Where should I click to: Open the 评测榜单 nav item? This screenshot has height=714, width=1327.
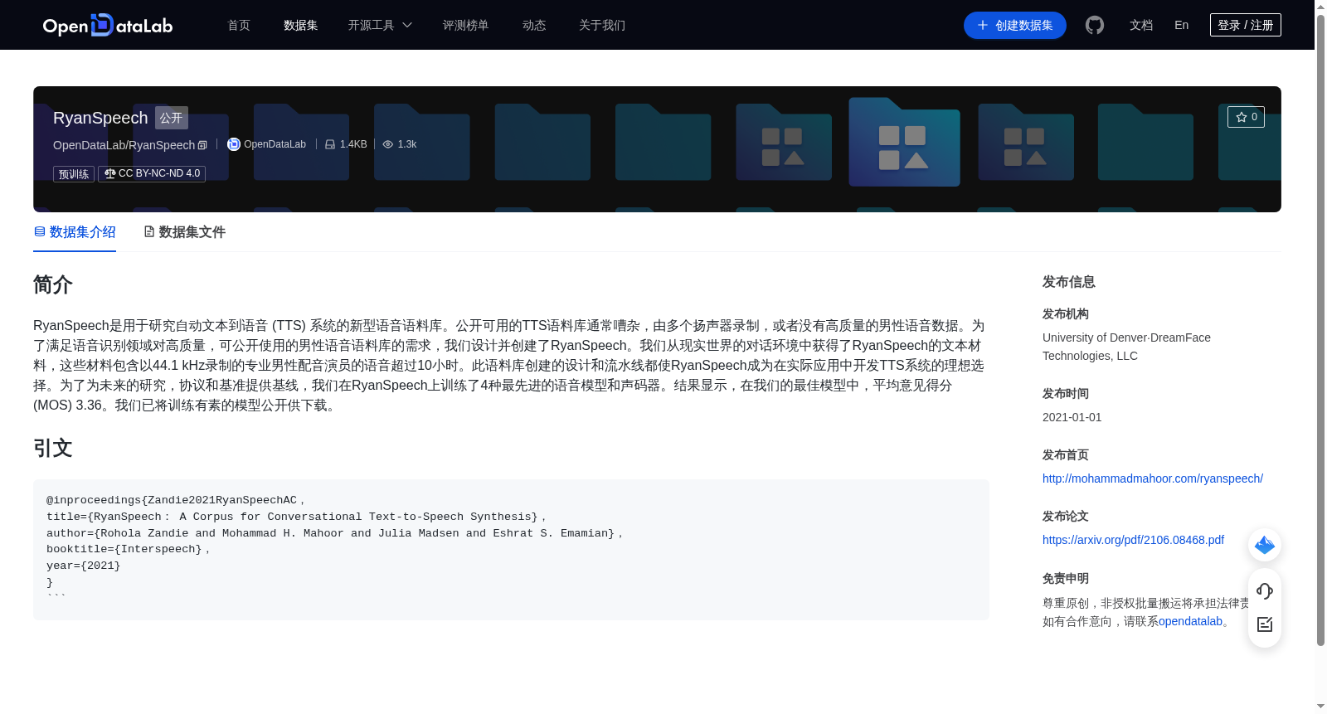(465, 25)
